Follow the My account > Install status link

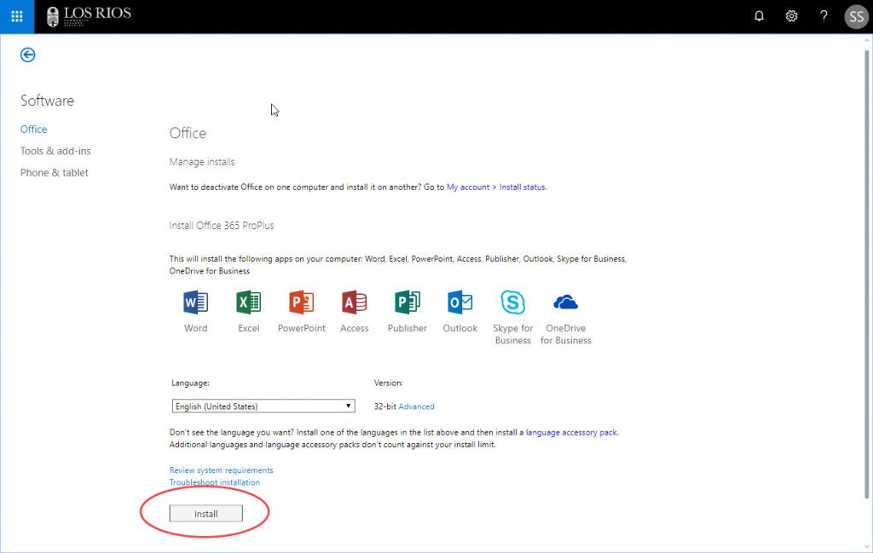(497, 187)
